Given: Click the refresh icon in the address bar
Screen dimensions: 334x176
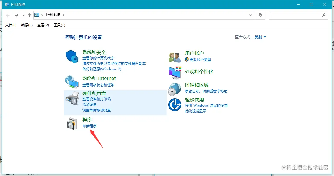Looking at the screenshot, I should 260,15.
